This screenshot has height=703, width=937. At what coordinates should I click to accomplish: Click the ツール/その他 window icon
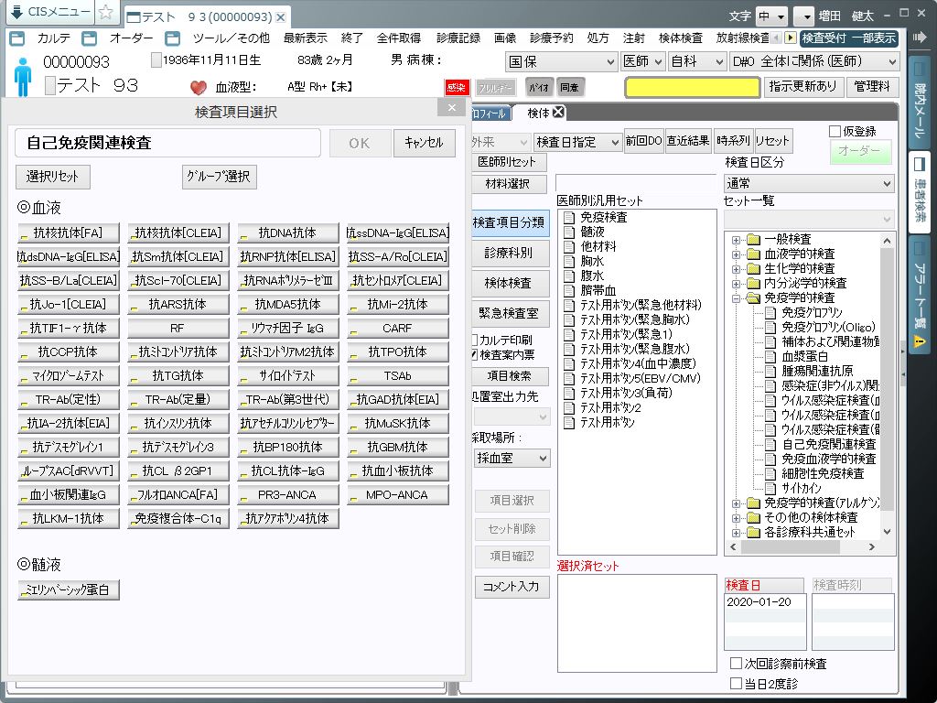coord(173,38)
